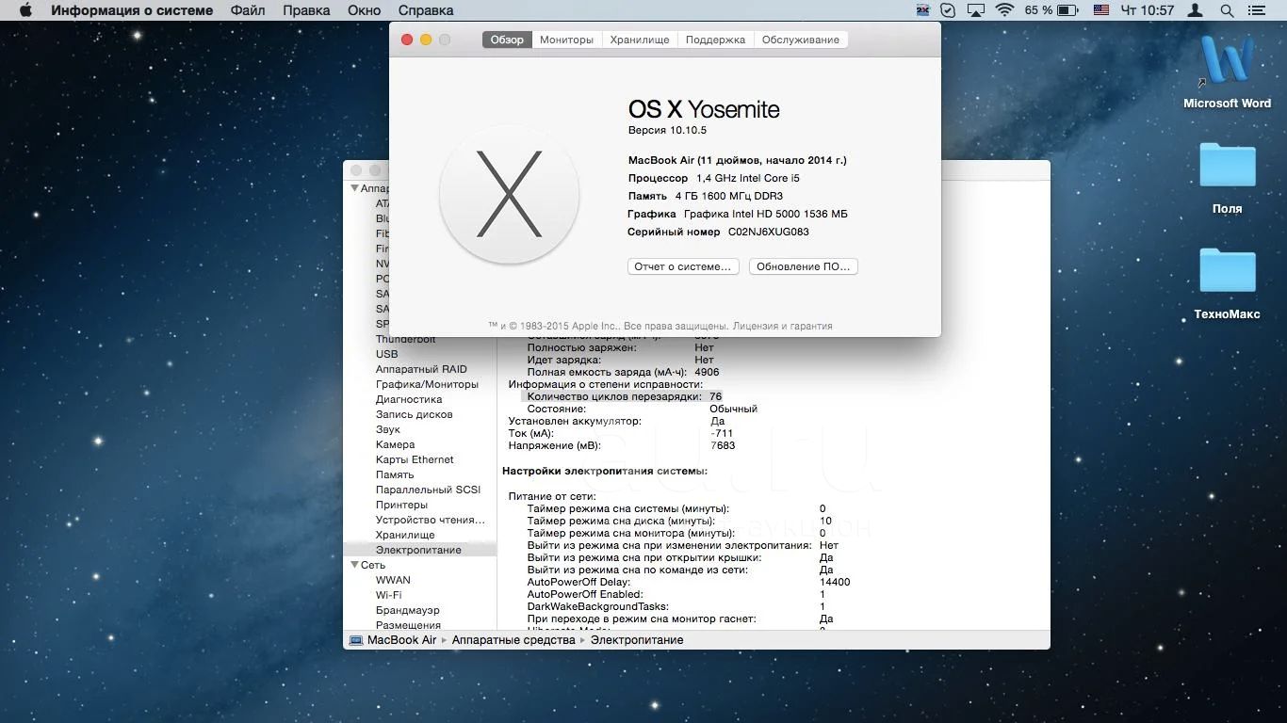1287x723 pixels.
Task: Select Брандмауэр in the sidebar
Action: pyautogui.click(x=408, y=610)
